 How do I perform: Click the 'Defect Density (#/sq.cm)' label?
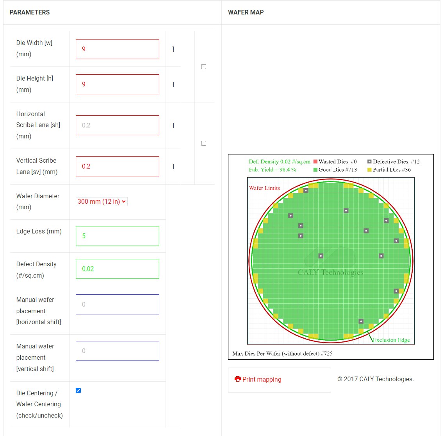pos(36,270)
